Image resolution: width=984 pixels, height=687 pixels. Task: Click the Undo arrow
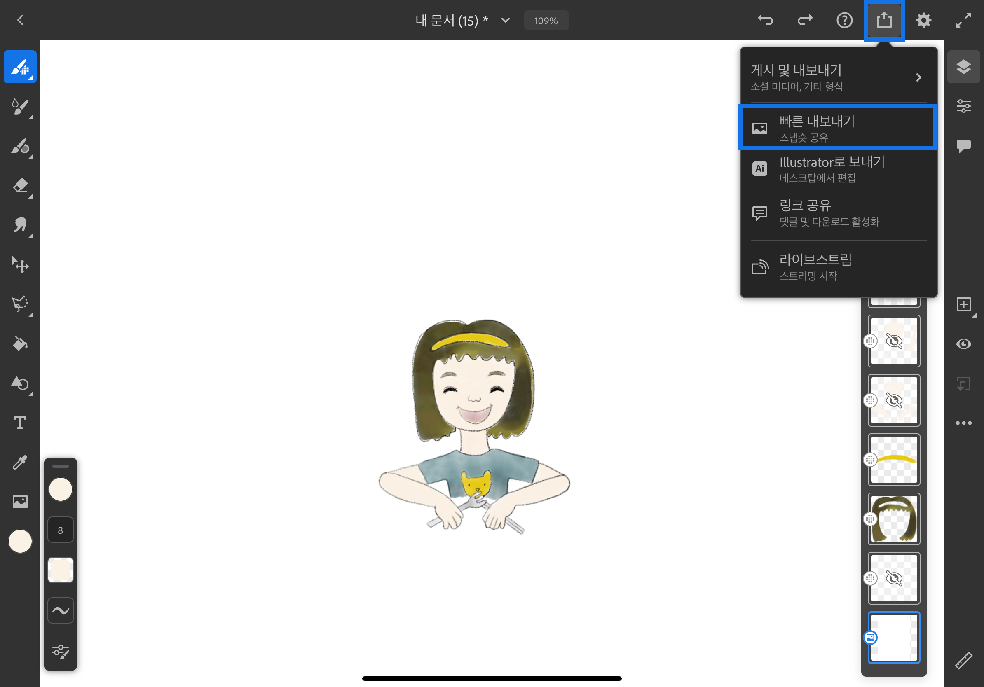[x=766, y=20]
